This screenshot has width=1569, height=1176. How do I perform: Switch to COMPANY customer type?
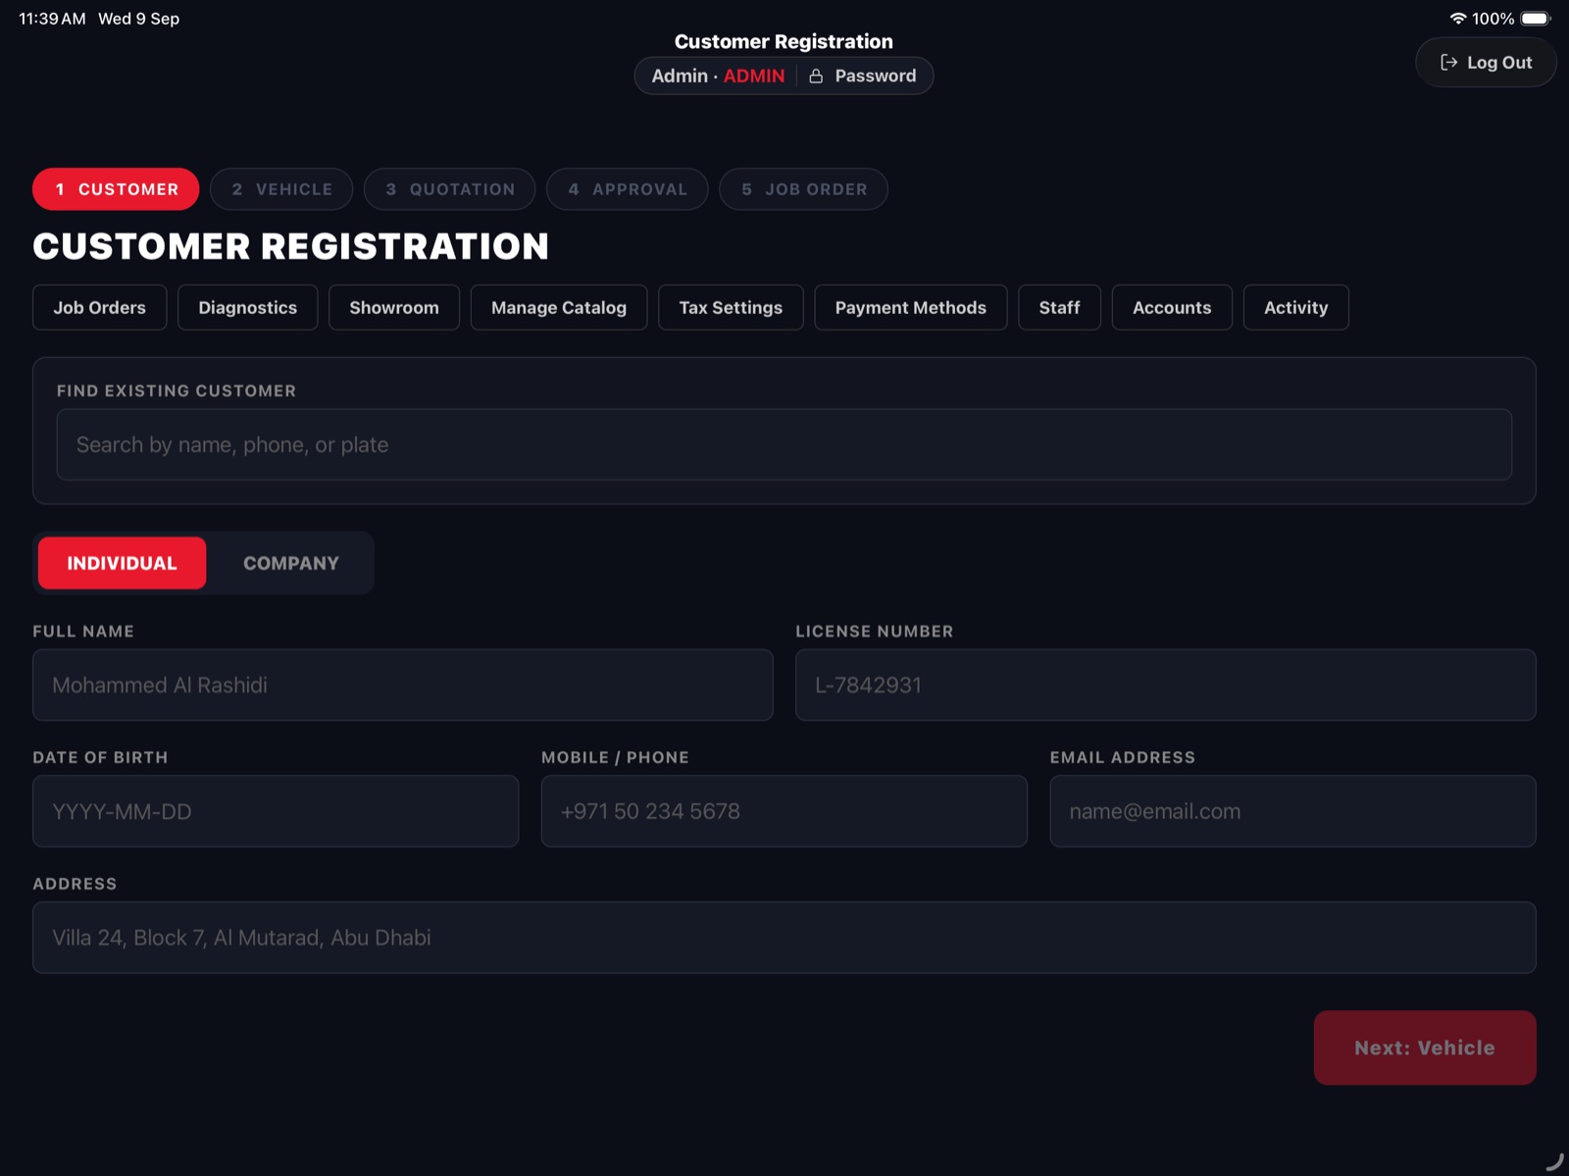click(x=291, y=563)
